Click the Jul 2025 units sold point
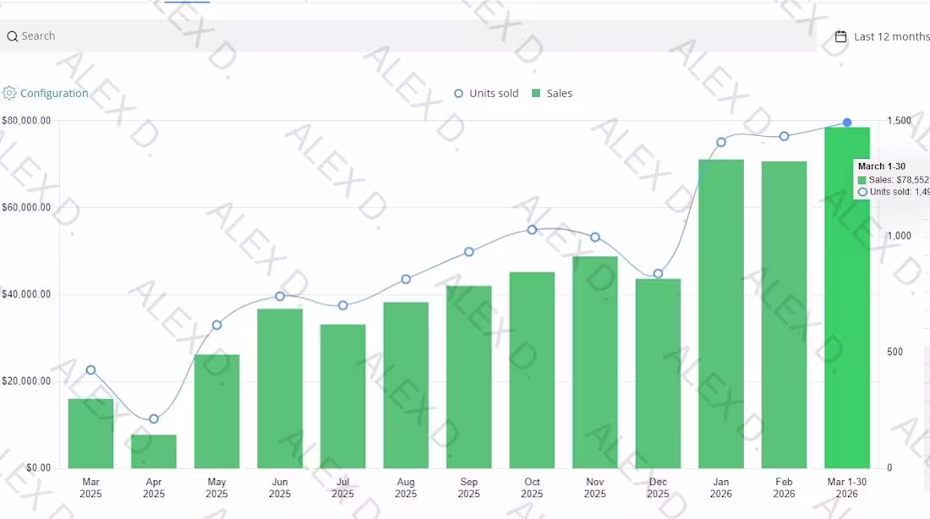 [342, 305]
